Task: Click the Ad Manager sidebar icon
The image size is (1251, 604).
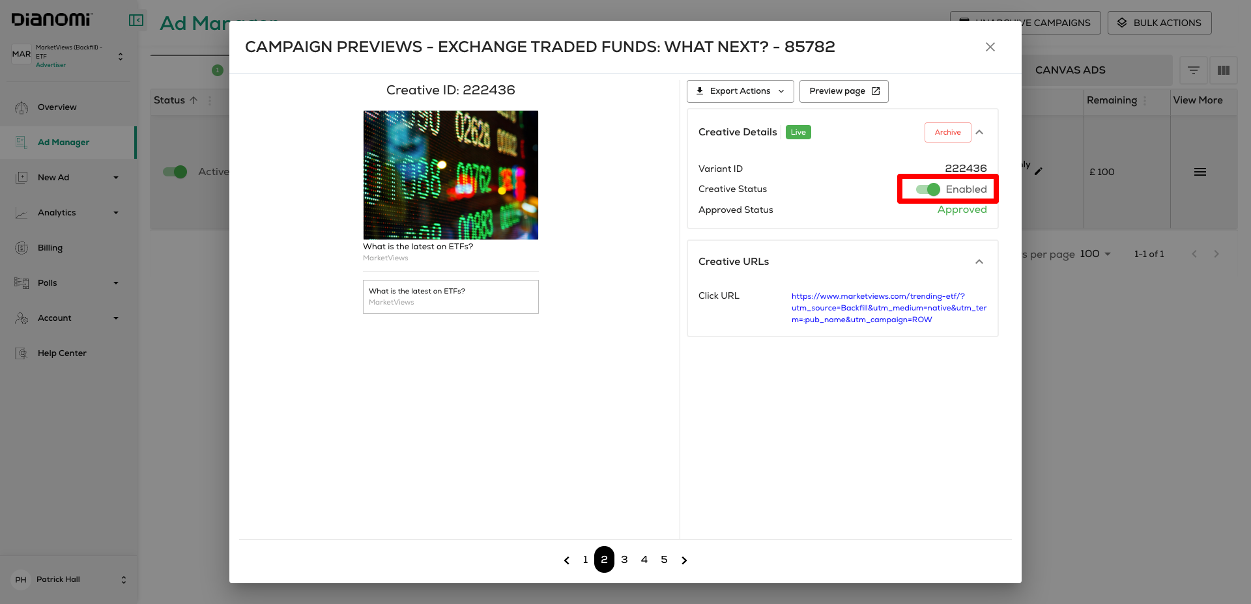Action: pos(22,143)
